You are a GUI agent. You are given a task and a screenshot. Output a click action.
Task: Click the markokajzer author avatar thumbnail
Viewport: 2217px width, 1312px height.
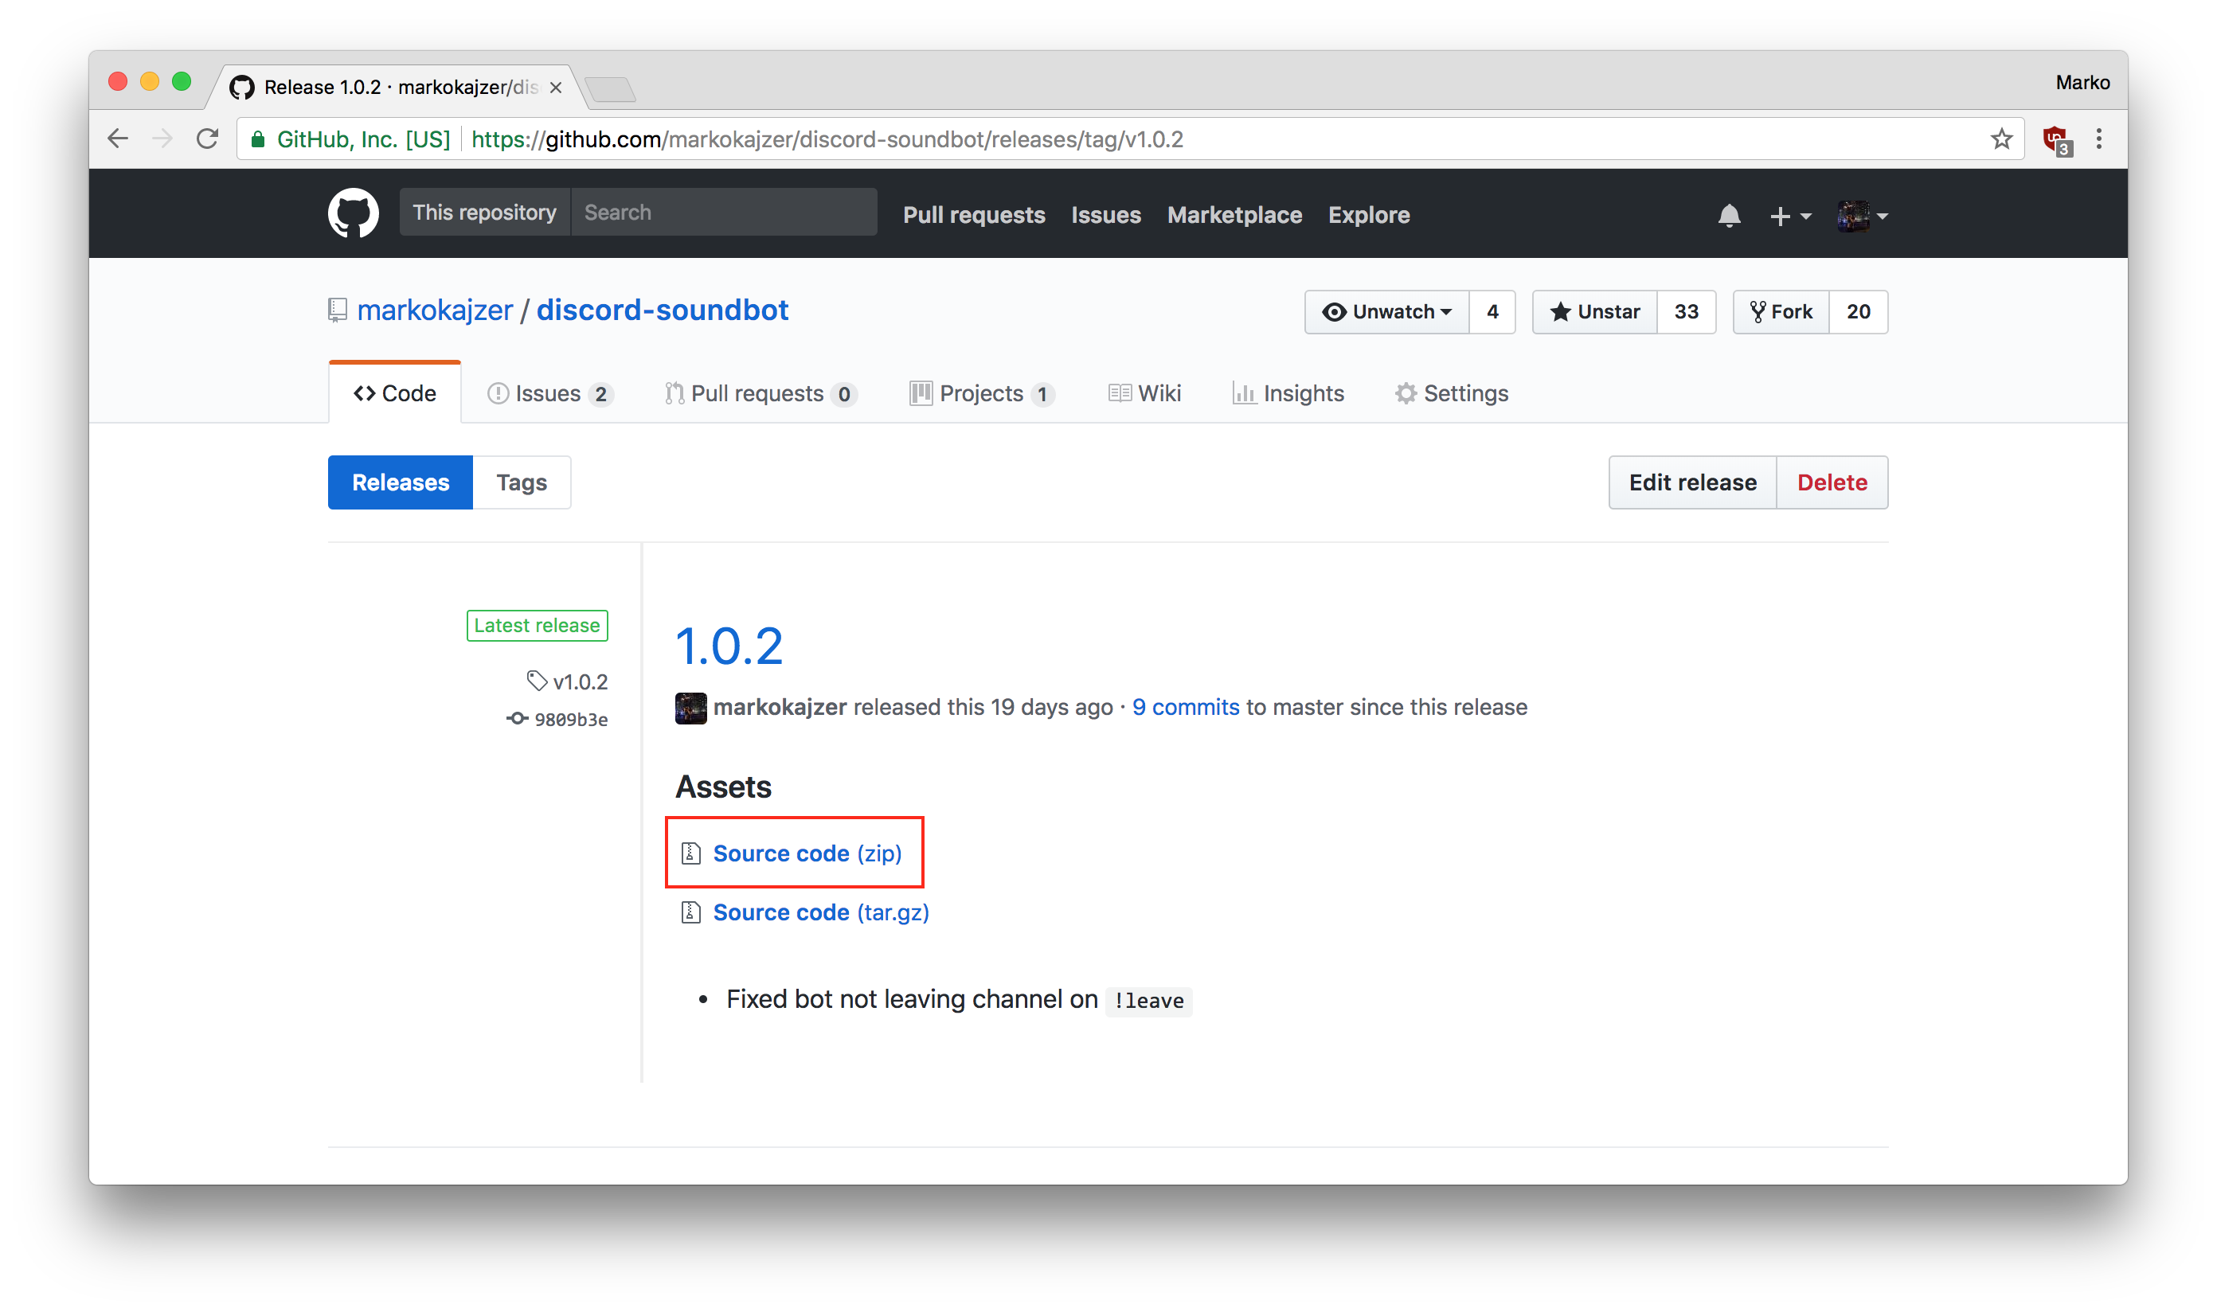click(690, 707)
